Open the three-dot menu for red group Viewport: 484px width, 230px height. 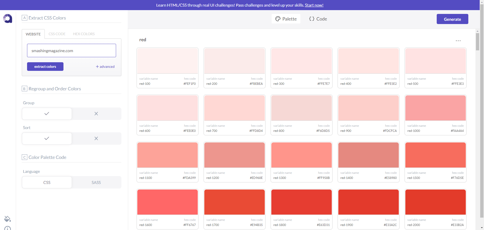(x=458, y=41)
